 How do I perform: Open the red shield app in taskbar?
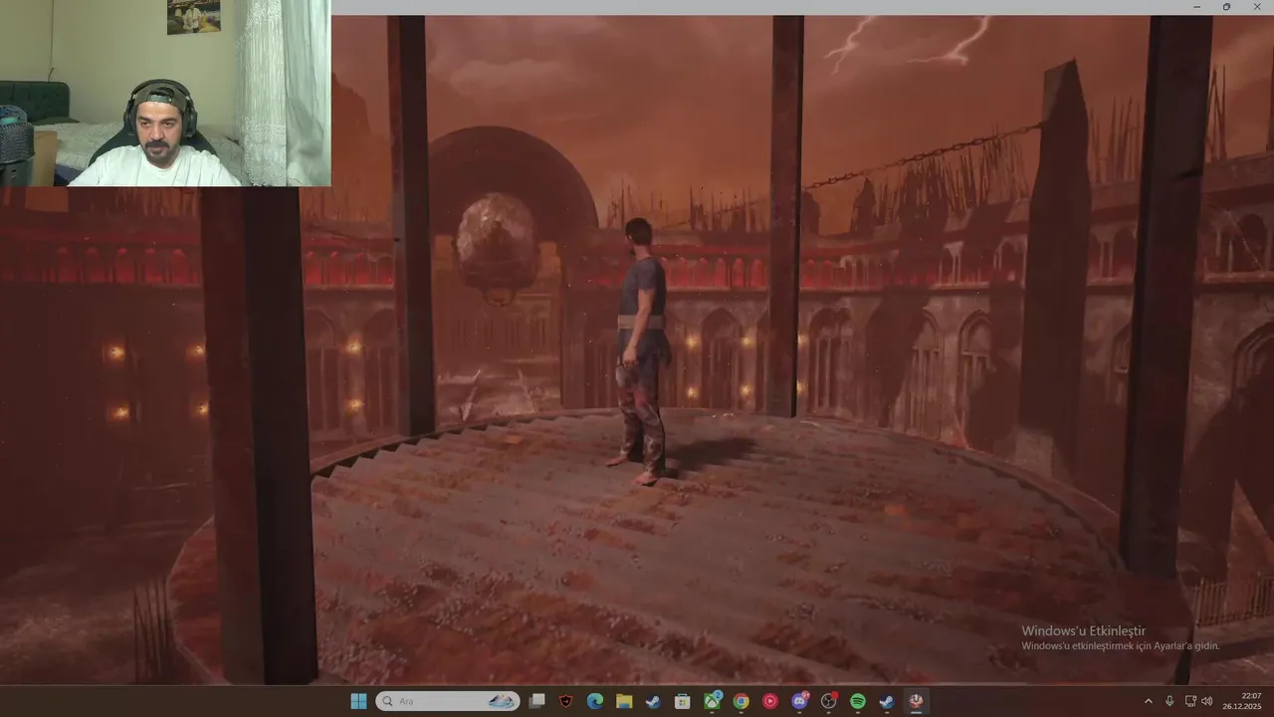(566, 701)
